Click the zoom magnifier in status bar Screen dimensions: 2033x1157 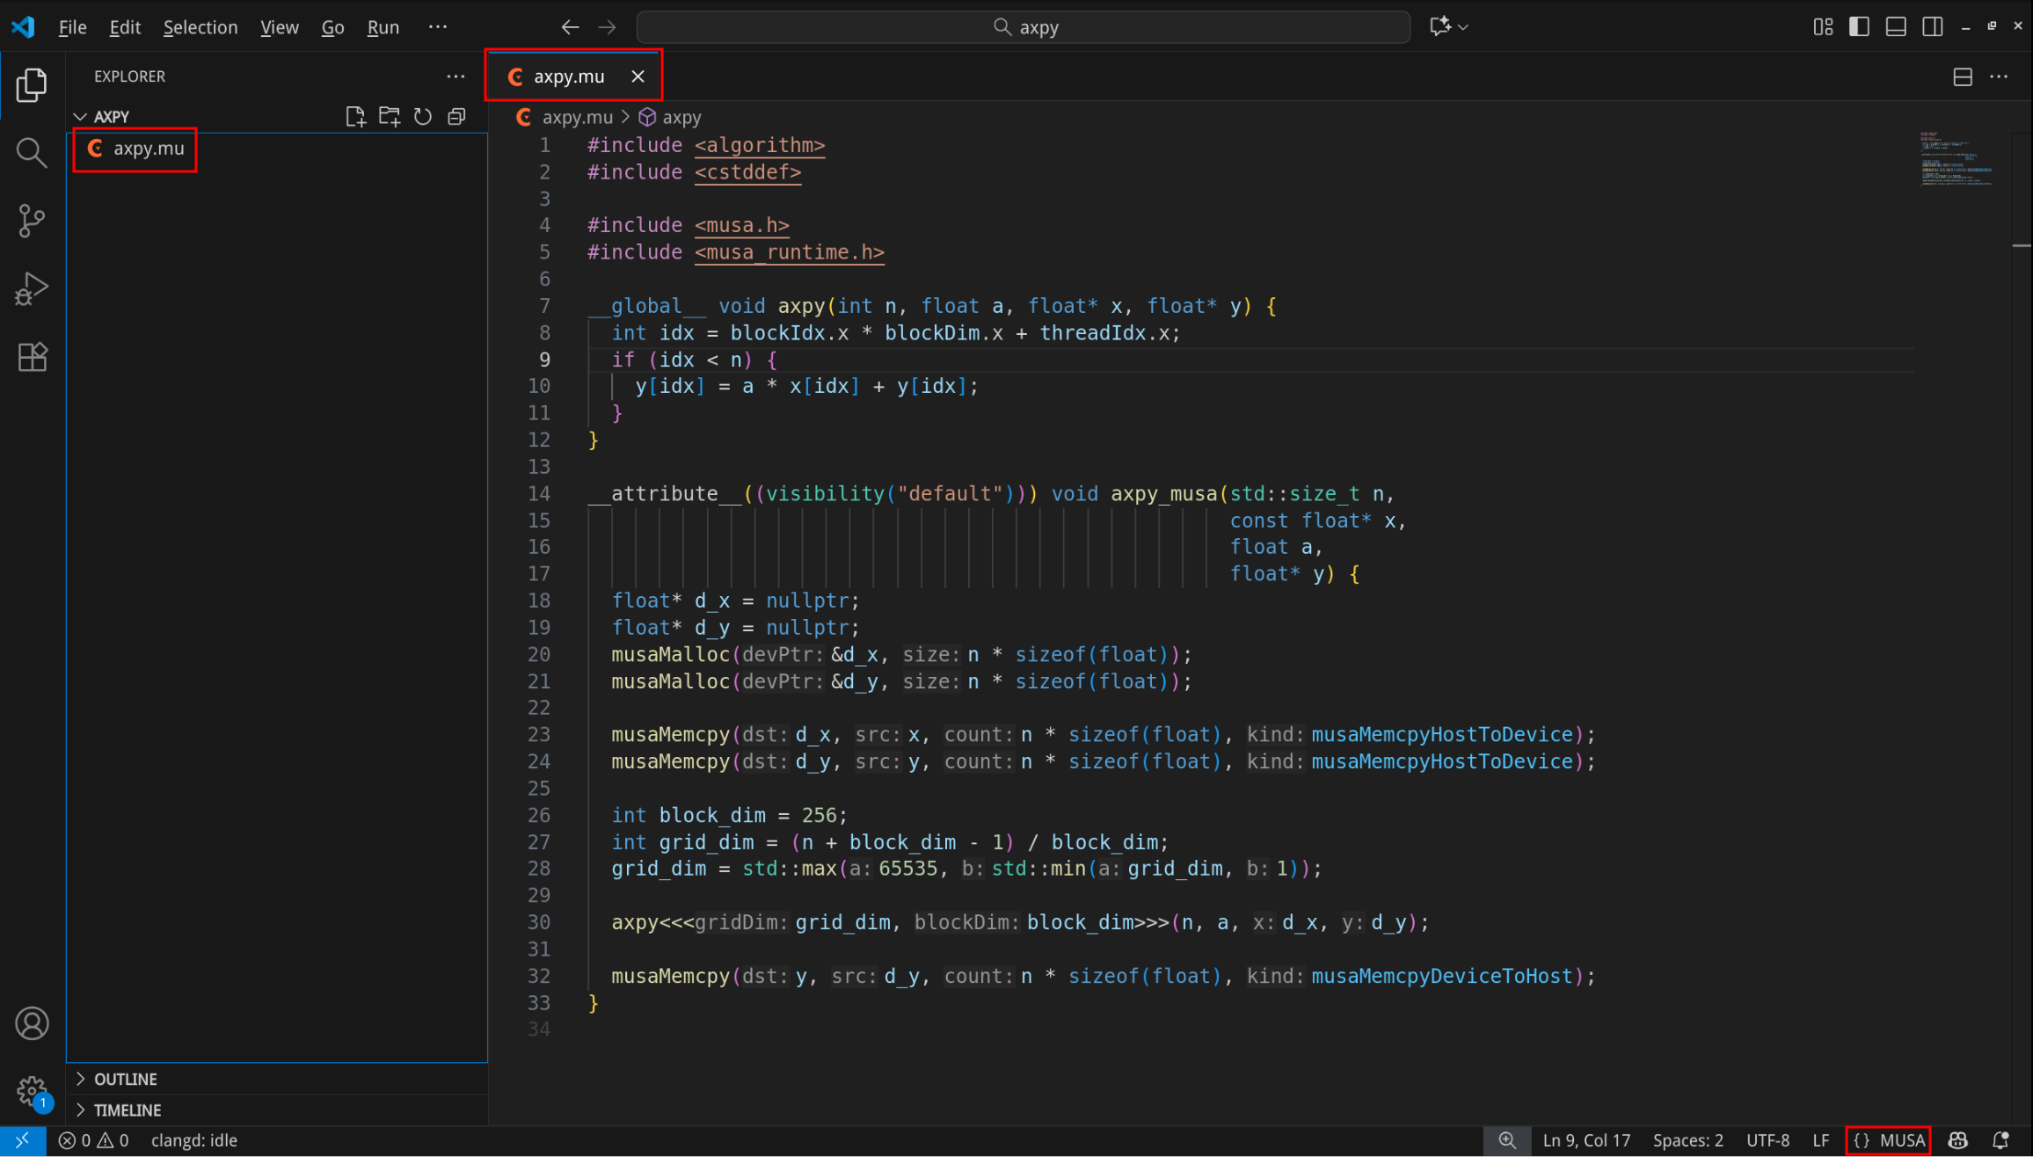tap(1507, 1140)
